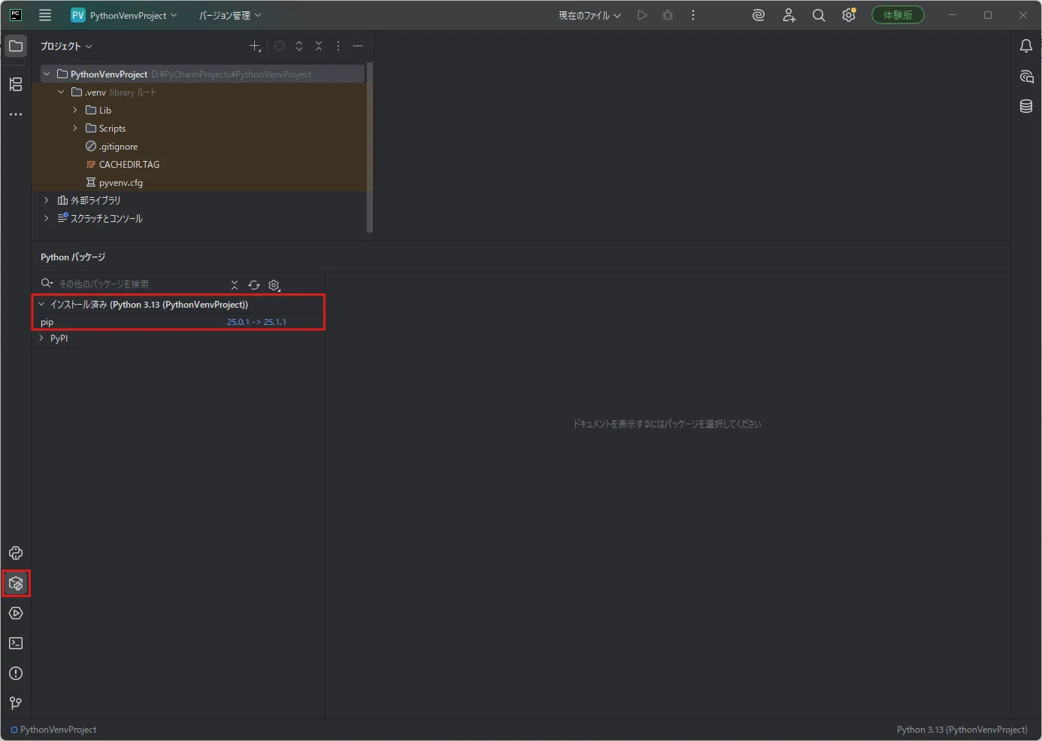Open the Services tool window
This screenshot has height=741, width=1042.
pyautogui.click(x=16, y=613)
